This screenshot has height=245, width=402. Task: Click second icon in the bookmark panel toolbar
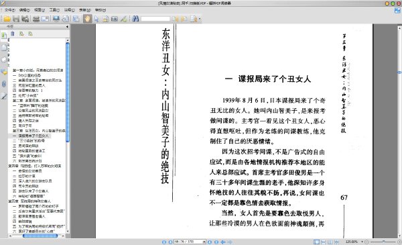tap(21, 34)
